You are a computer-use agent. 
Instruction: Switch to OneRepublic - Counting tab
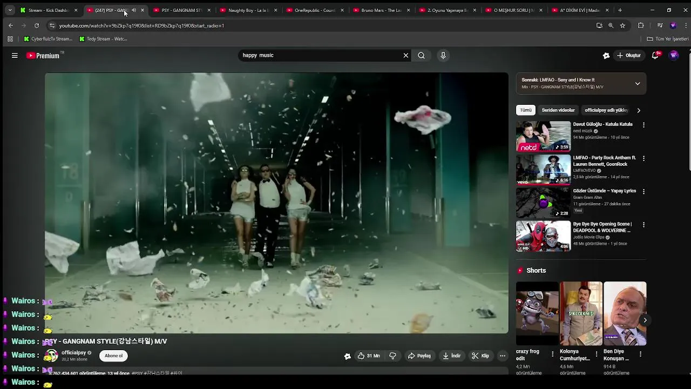pyautogui.click(x=314, y=10)
